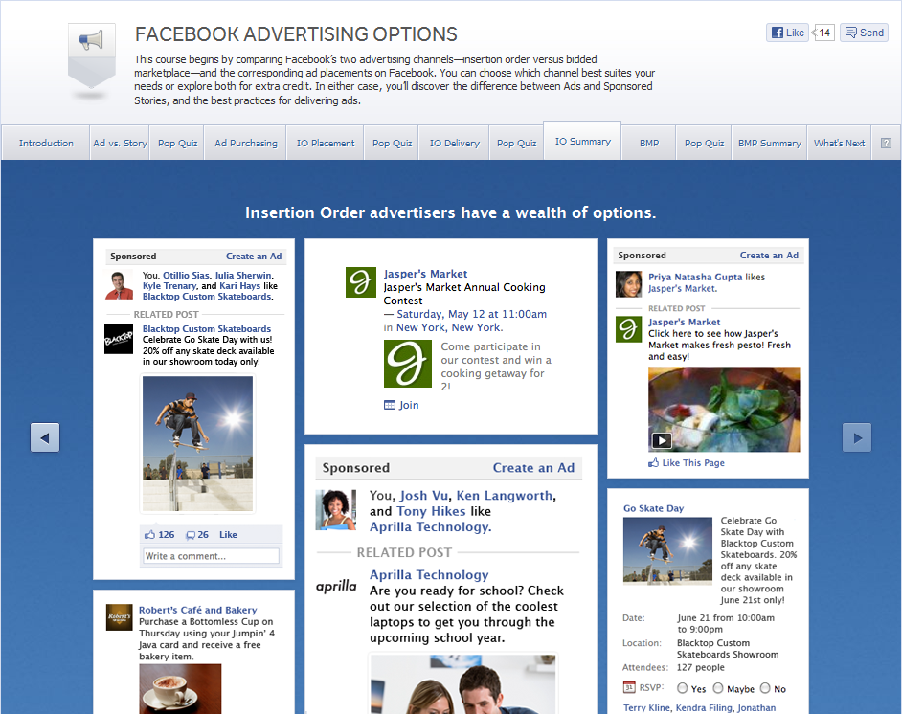The height and width of the screenshot is (714, 902).
Task: Click the comment bubble icon showing 26
Action: [191, 535]
